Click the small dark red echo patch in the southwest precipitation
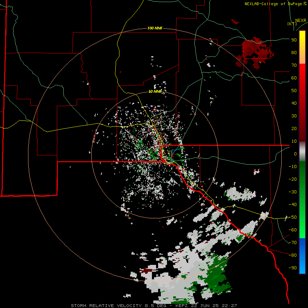The image size is (308, 308). pyautogui.click(x=147, y=270)
